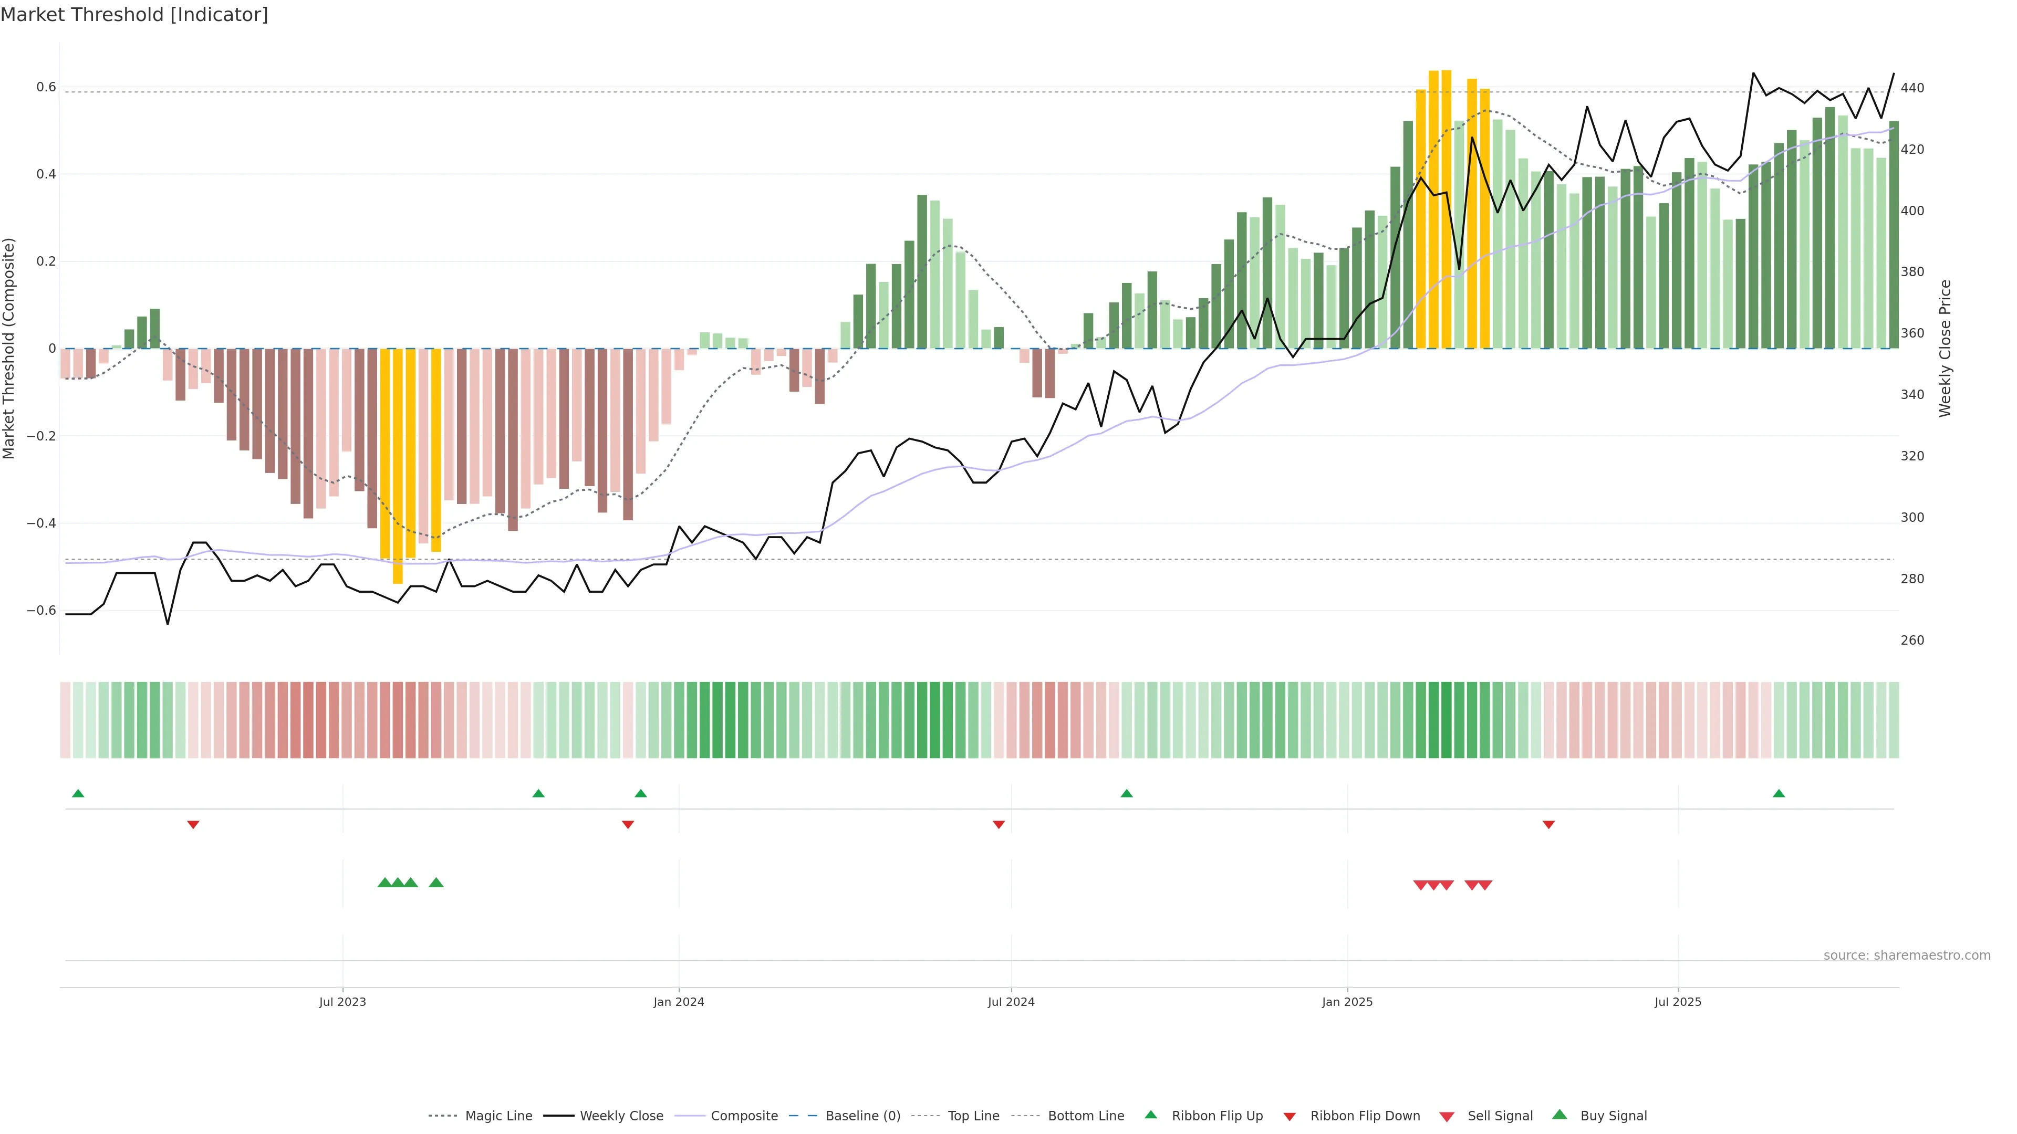This screenshot has height=1134, width=2017.
Task: Click Sell Signal legend triangle icon
Action: pyautogui.click(x=1446, y=1117)
